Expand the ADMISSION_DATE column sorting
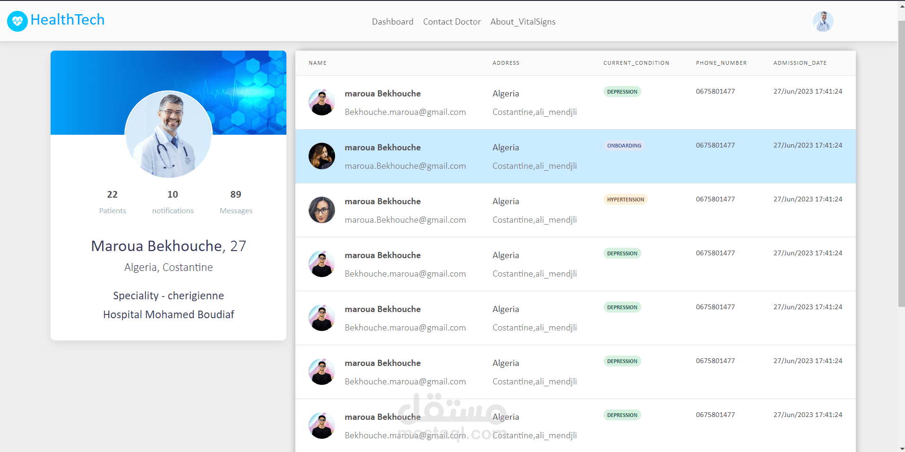This screenshot has width=905, height=452. (x=800, y=63)
